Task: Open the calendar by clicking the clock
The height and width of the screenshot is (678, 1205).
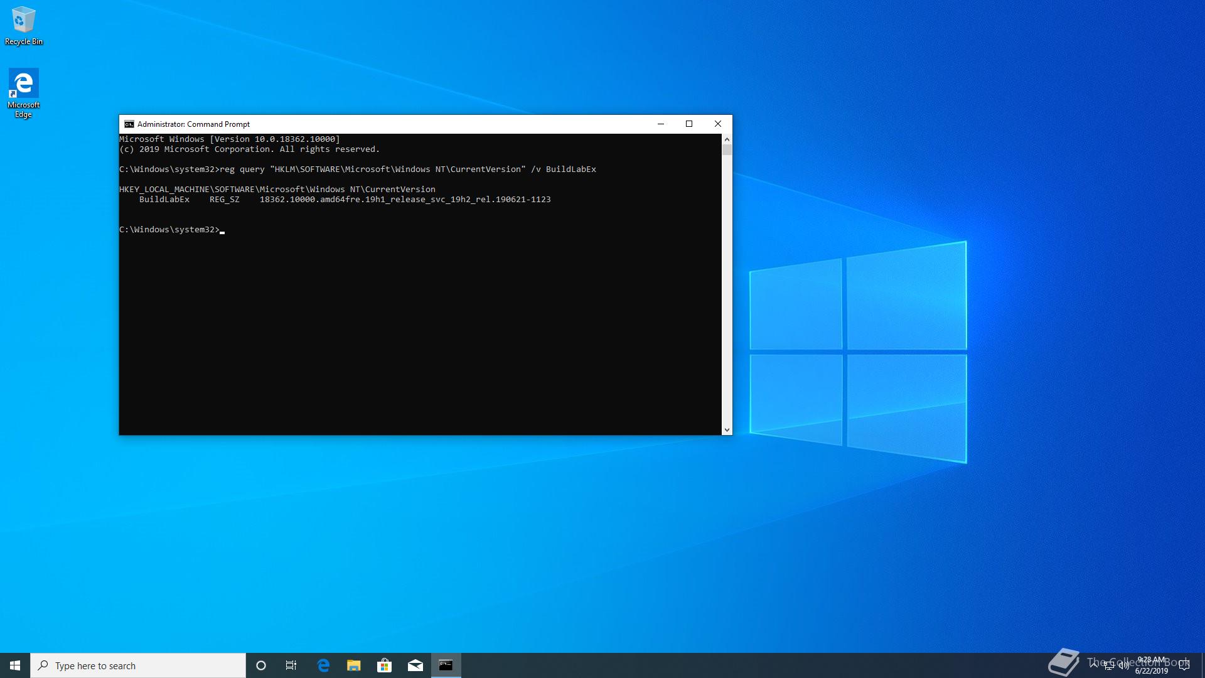Action: [x=1154, y=665]
